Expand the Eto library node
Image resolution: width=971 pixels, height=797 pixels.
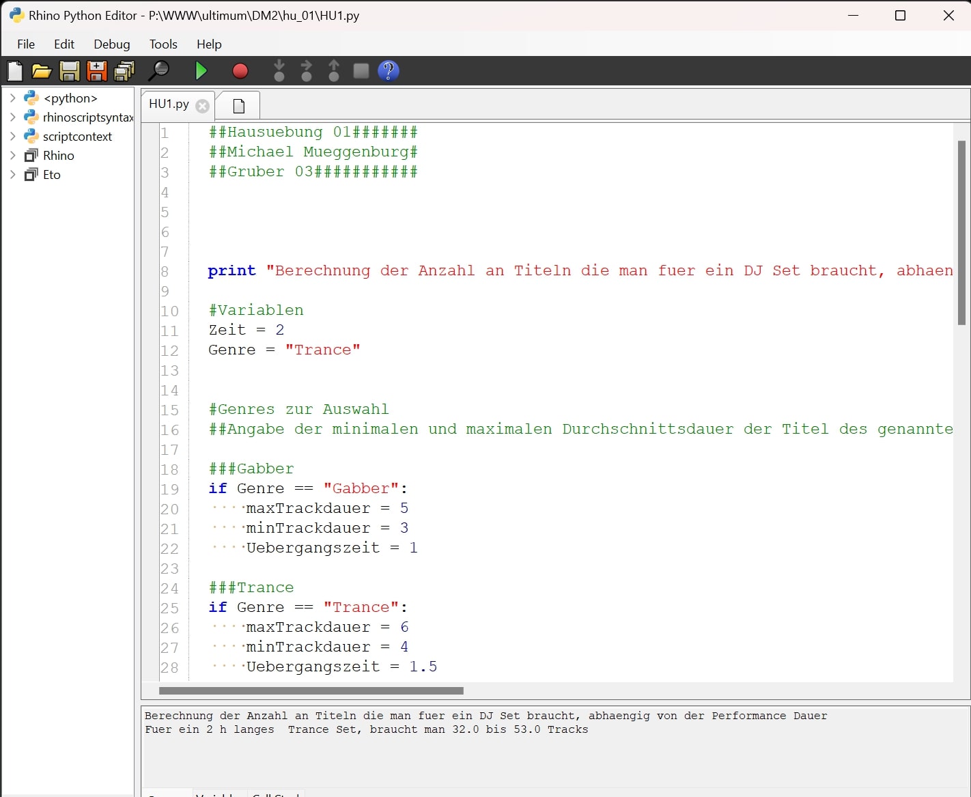click(x=12, y=174)
